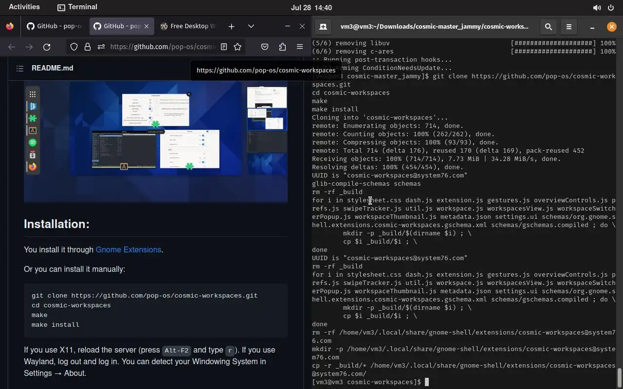Bookmark this page with the star icon
The image size is (623, 389).
click(x=238, y=47)
